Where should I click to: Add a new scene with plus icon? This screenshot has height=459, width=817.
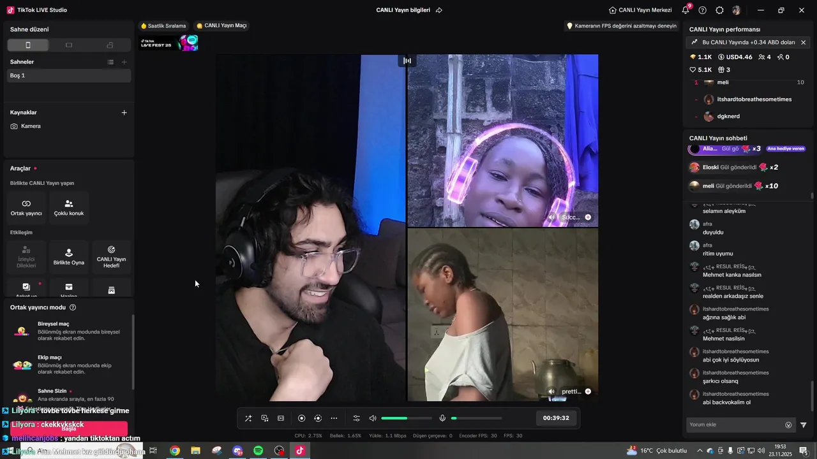coord(124,62)
